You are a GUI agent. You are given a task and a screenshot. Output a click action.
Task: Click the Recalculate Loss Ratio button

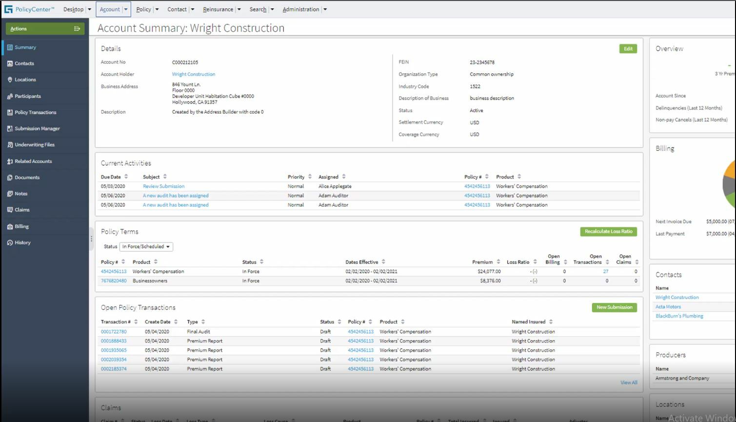(x=608, y=232)
